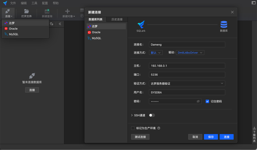Open the 文件 menu

click(13, 3)
